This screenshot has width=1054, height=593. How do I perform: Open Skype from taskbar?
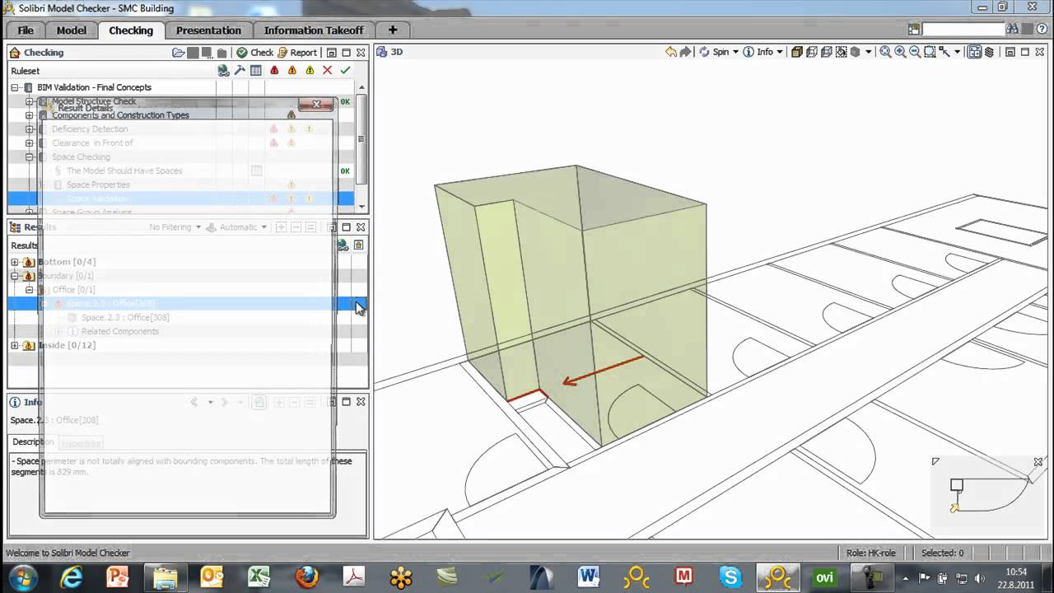(730, 577)
